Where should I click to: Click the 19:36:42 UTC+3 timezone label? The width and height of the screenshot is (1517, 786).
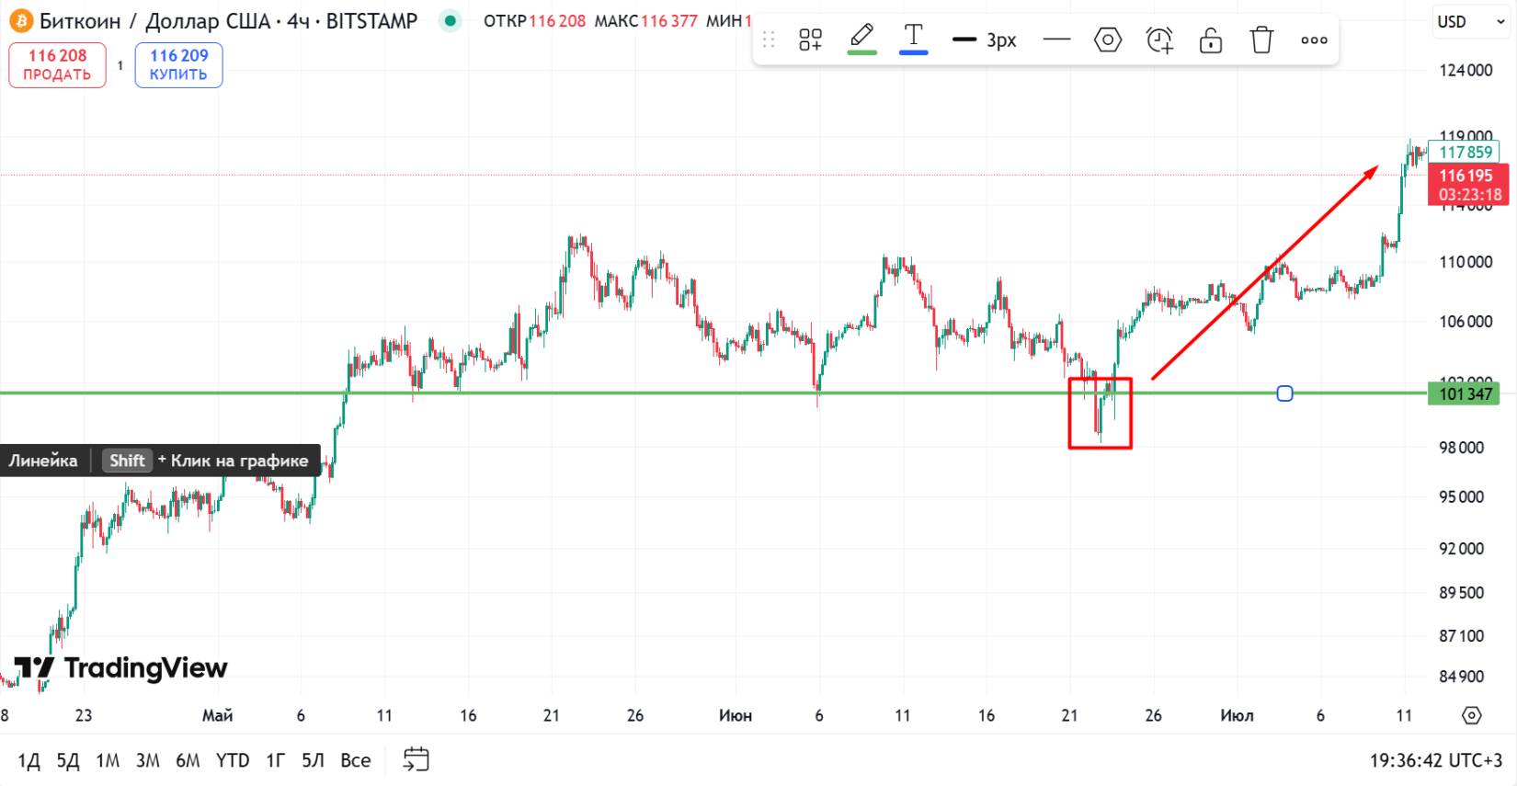[x=1435, y=760]
